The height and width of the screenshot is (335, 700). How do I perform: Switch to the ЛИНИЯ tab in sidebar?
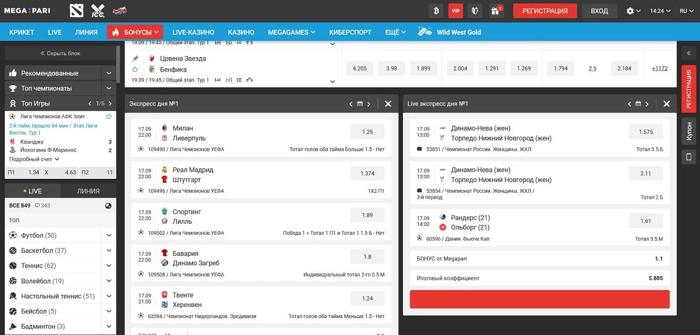pyautogui.click(x=88, y=191)
